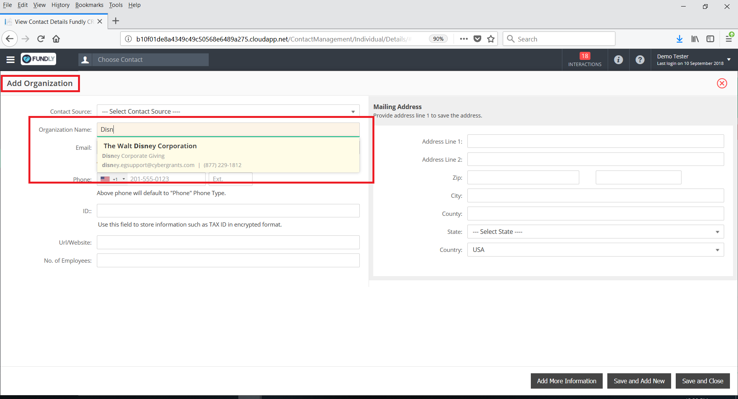Screen dimensions: 738x399
Task: Click the contact person icon
Action: [85, 60]
